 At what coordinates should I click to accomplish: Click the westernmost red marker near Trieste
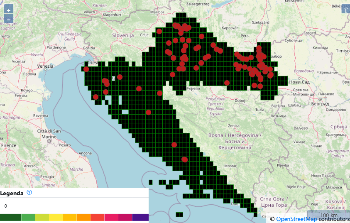coord(86,69)
